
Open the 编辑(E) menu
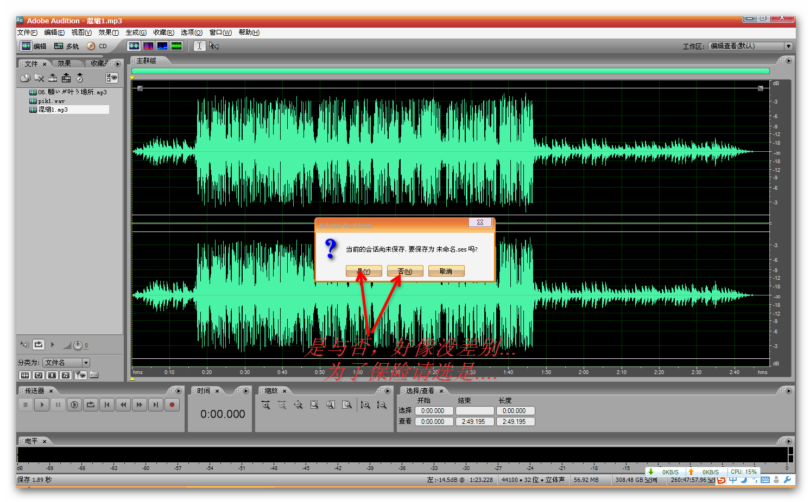tap(54, 33)
